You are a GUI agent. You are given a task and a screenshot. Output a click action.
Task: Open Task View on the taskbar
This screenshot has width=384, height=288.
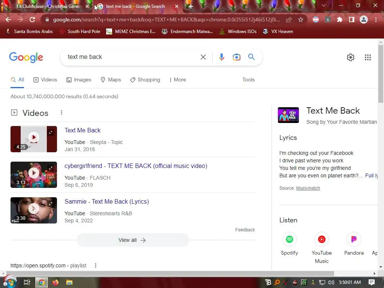pos(27,282)
